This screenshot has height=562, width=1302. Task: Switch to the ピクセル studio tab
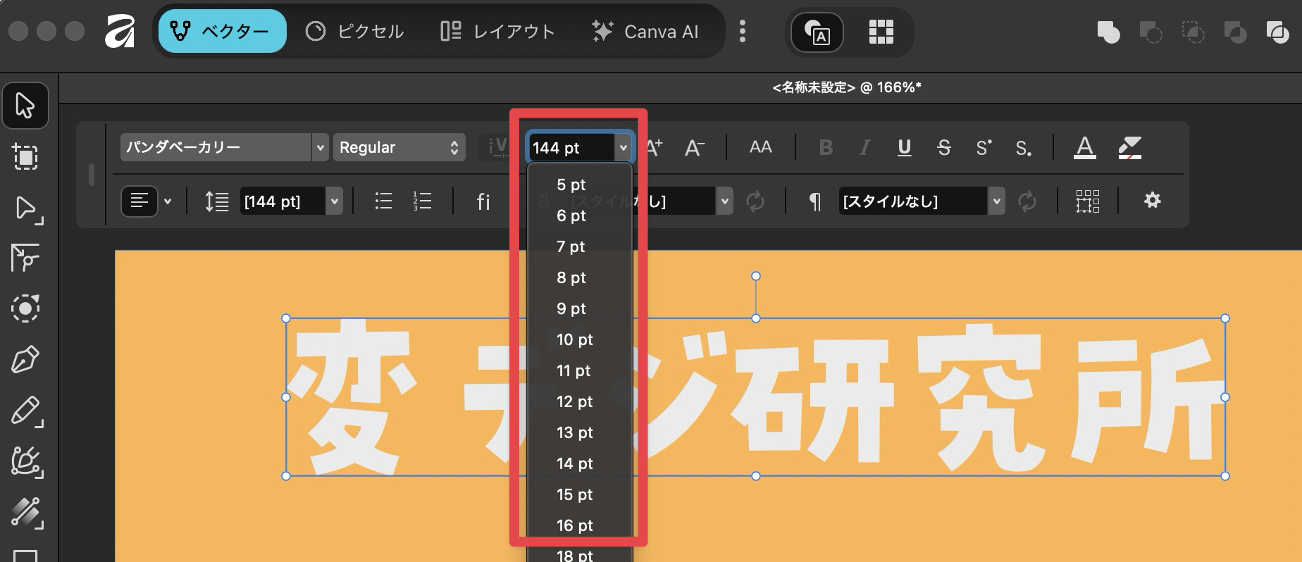coord(354,31)
